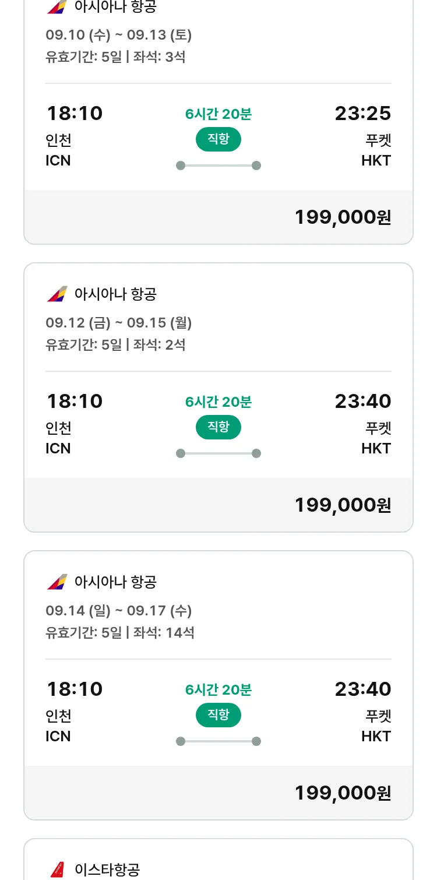The width and height of the screenshot is (437, 880).
Task: Select the 199,000원 price on 09.10 flight
Action: point(343,217)
